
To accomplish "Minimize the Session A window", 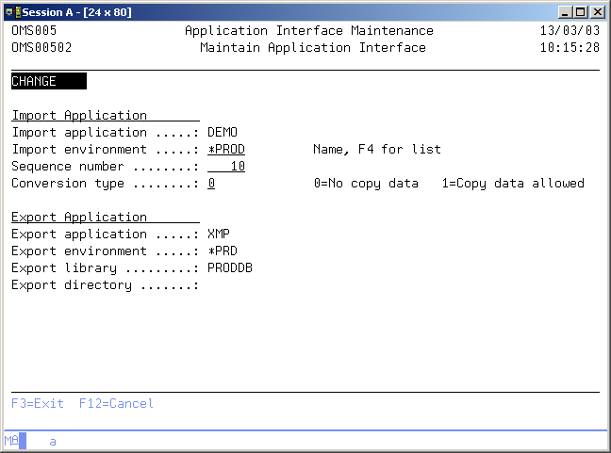I will click(565, 11).
